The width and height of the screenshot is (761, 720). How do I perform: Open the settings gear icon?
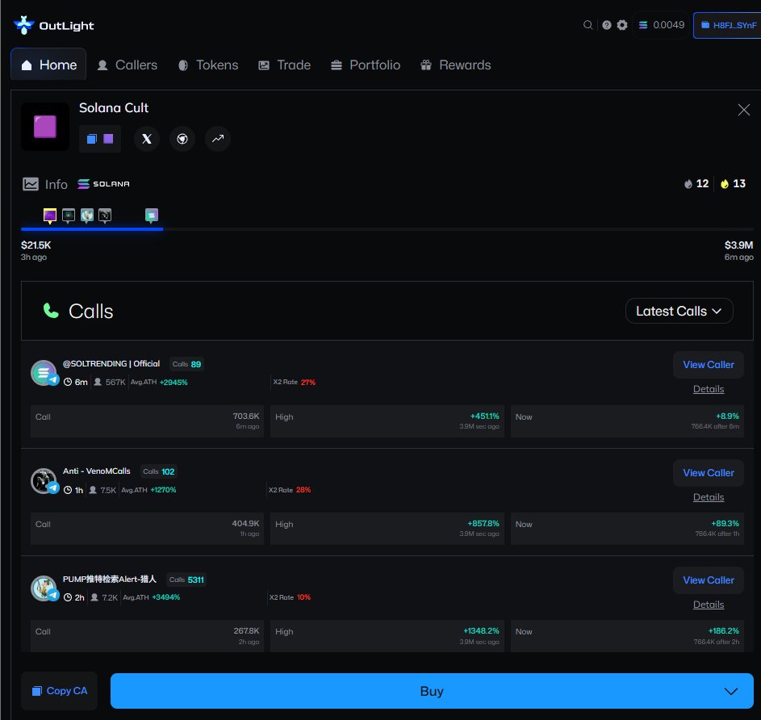point(622,25)
